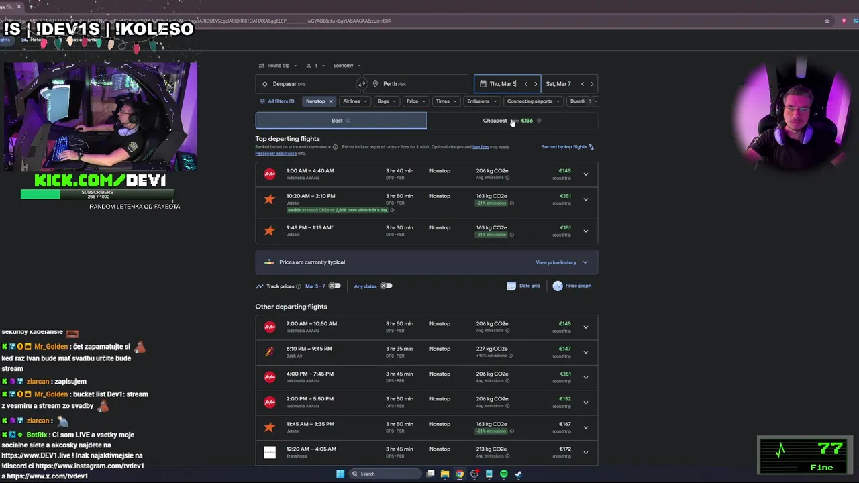The height and width of the screenshot is (483, 859).
Task: Open Price filter dropdown
Action: point(415,101)
